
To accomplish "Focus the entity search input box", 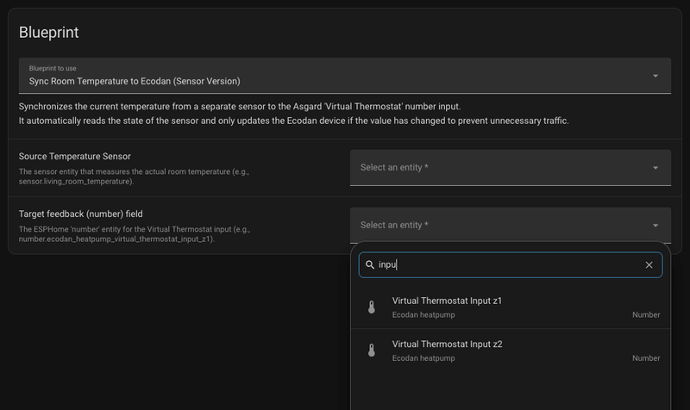I will (510, 265).
